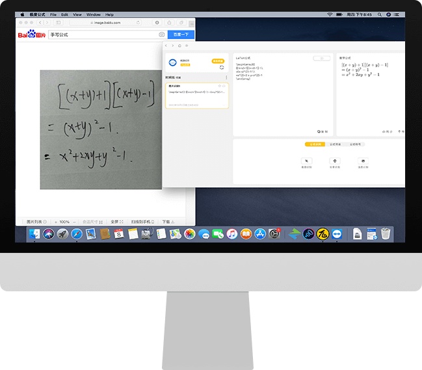The width and height of the screenshot is (422, 370).
Task: Add a new Safari tab
Action: [x=191, y=23]
